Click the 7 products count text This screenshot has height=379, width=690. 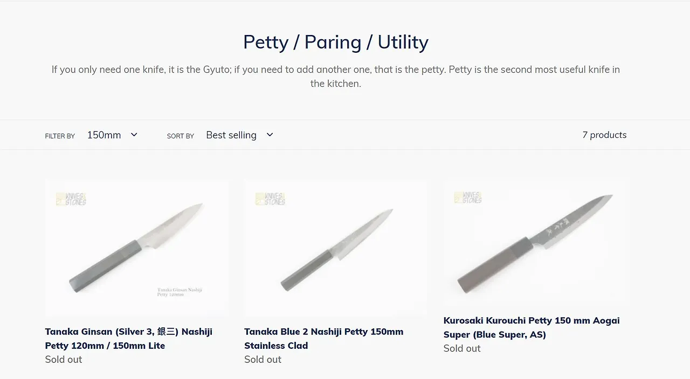(604, 135)
